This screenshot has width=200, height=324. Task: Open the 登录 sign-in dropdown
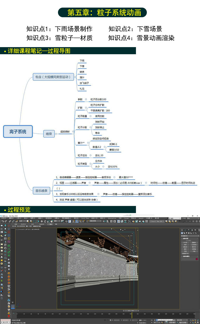175,218
